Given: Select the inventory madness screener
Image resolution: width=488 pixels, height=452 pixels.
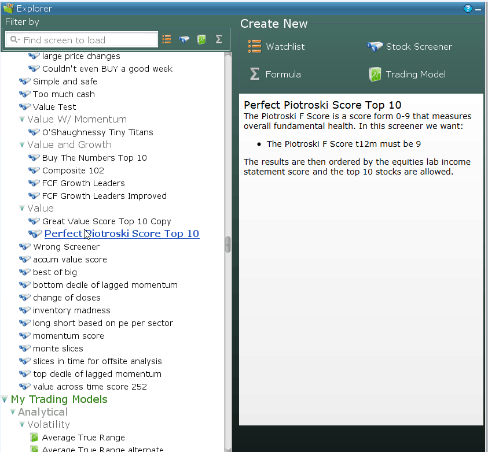Looking at the screenshot, I should (71, 310).
